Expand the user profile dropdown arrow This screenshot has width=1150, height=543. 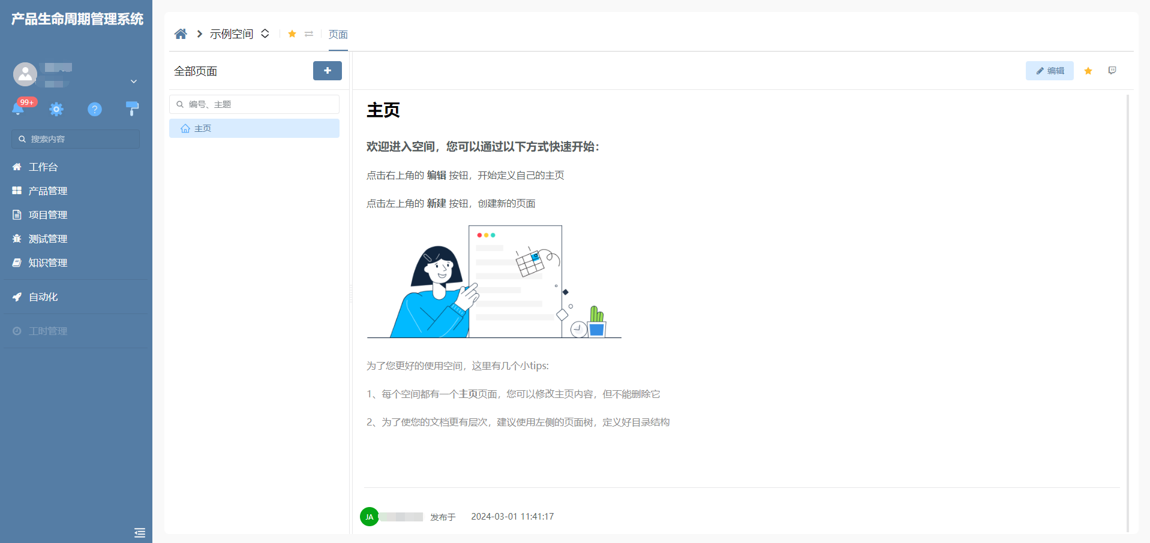click(133, 81)
